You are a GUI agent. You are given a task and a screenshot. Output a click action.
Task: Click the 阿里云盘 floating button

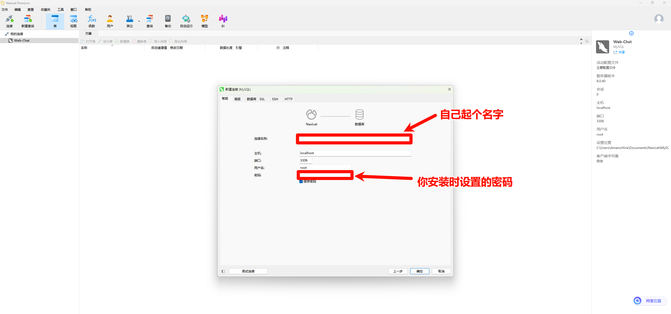coord(650,301)
